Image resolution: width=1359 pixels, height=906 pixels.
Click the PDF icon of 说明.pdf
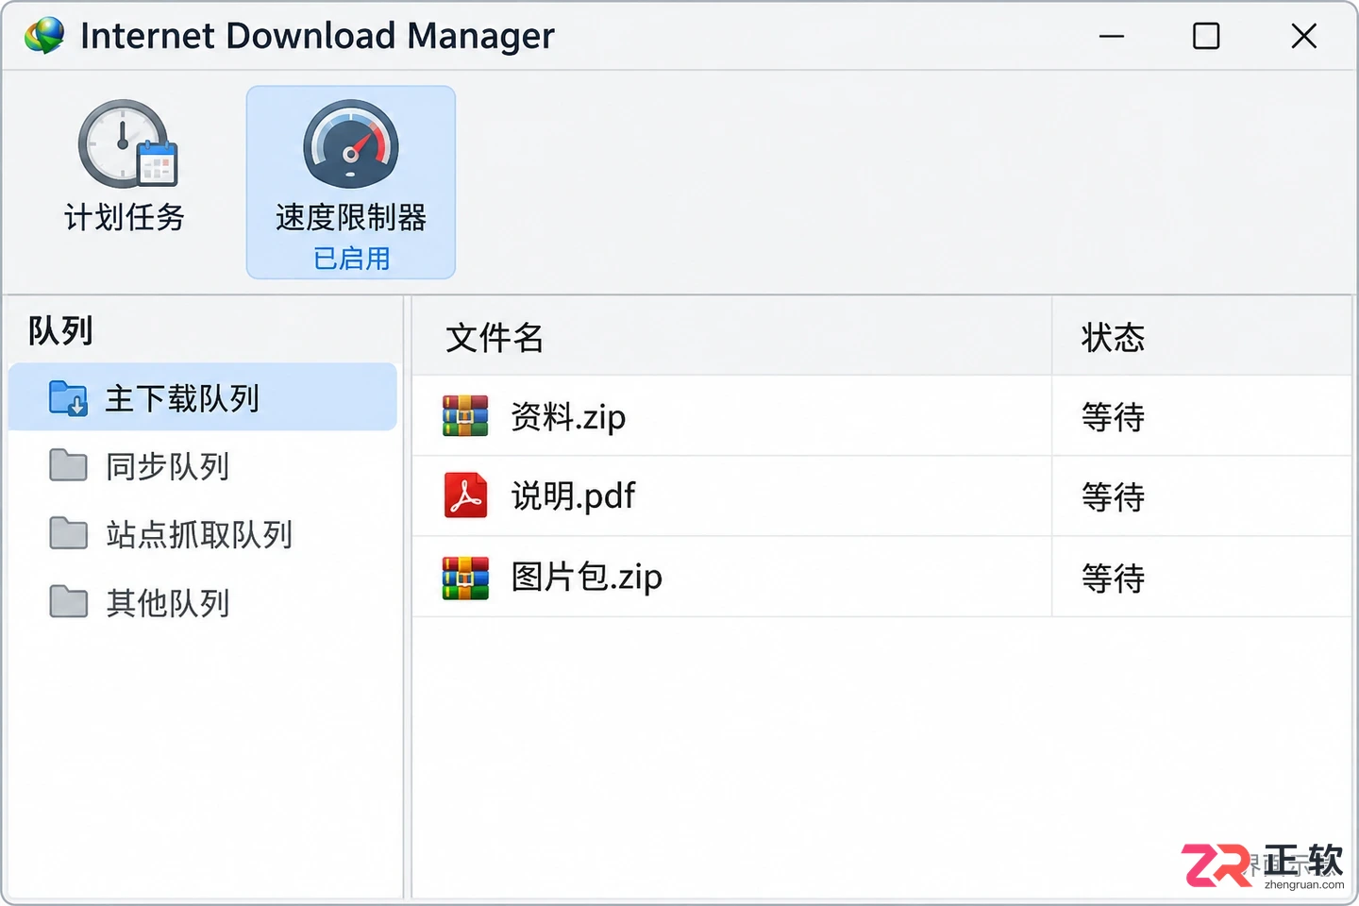tap(465, 495)
